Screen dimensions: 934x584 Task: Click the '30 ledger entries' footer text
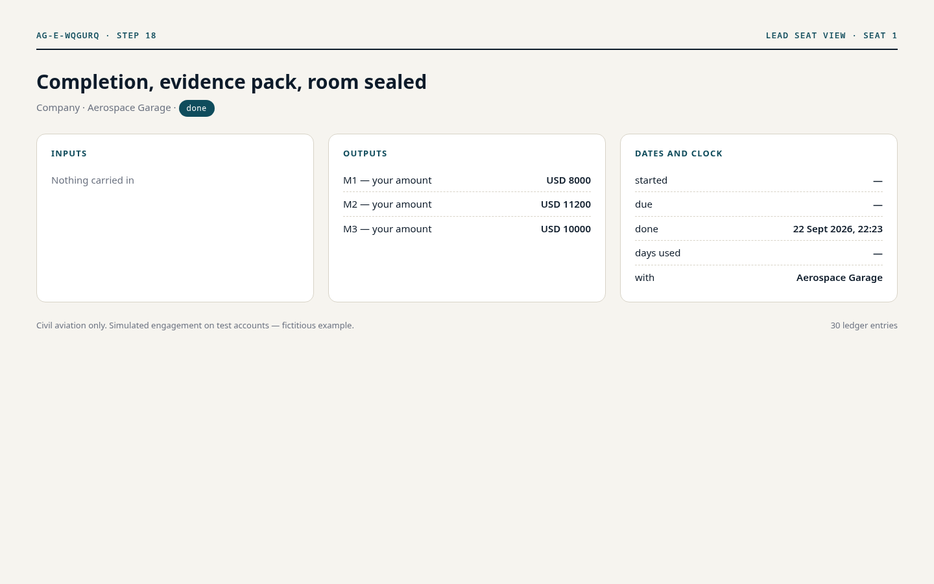pos(864,326)
